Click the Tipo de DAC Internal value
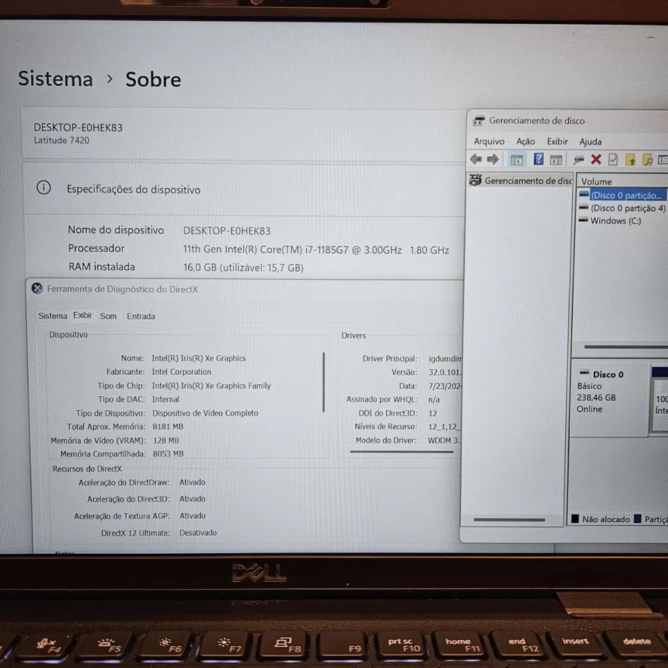The image size is (668, 668). [166, 399]
